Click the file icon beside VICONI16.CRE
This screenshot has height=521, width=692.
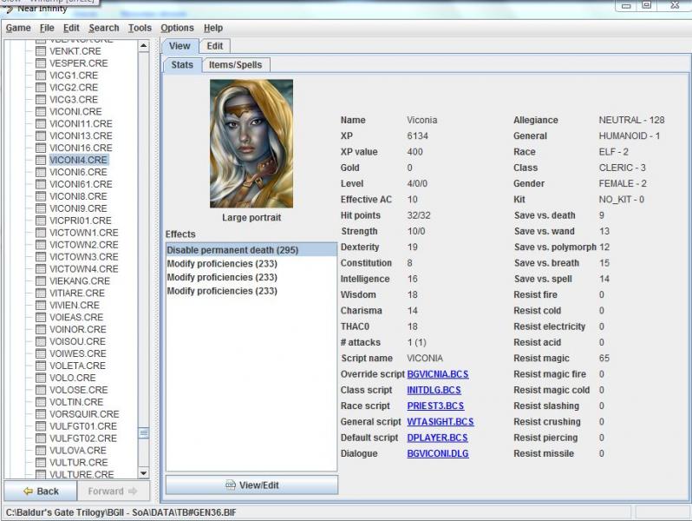point(41,148)
